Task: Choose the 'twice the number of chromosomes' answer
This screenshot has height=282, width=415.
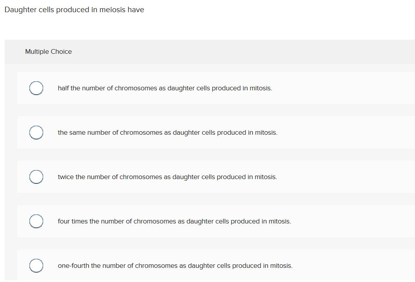Action: click(x=36, y=177)
